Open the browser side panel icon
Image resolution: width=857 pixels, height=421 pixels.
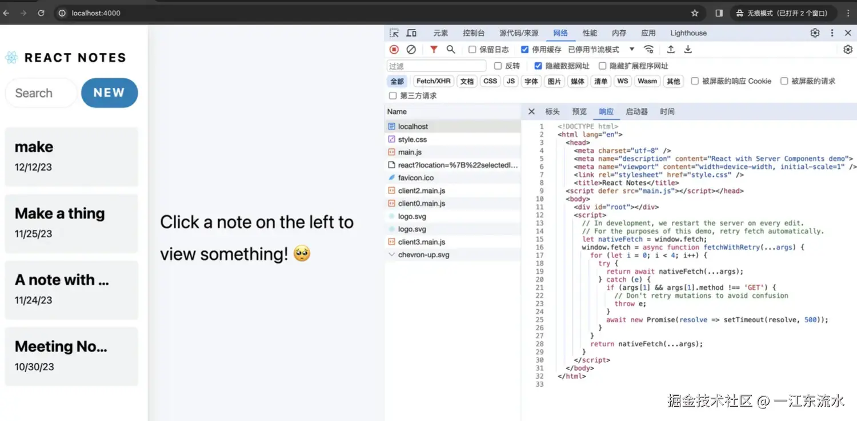(719, 13)
